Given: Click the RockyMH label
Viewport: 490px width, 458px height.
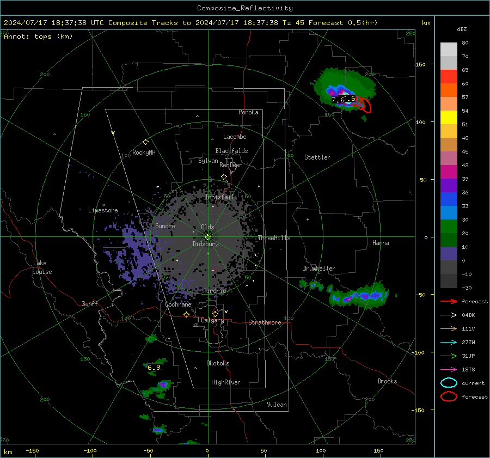Looking at the screenshot, I should point(144,152).
